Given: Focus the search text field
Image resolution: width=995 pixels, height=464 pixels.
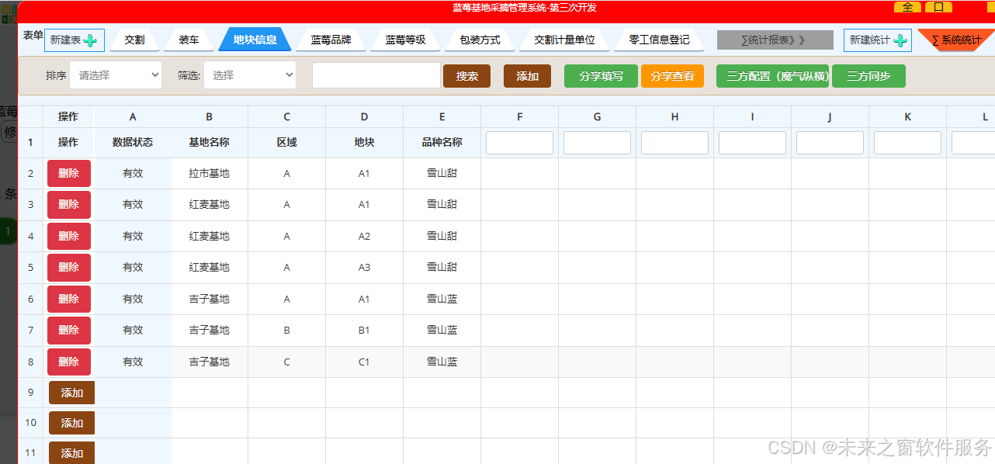Looking at the screenshot, I should (376, 75).
